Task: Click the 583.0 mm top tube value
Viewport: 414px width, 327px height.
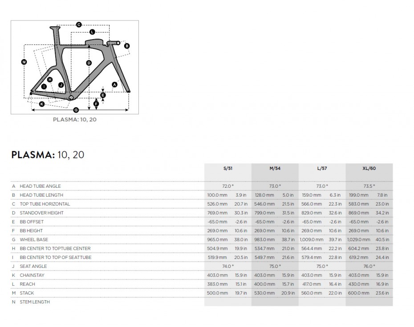Action: pos(358,204)
